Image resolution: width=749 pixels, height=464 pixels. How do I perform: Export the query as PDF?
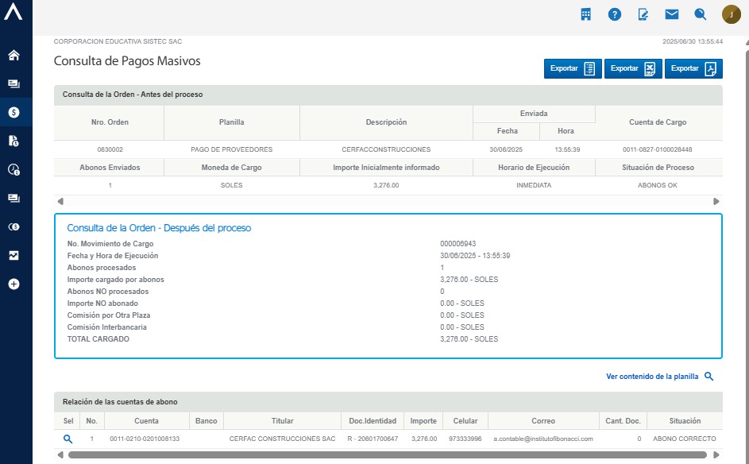coord(693,68)
